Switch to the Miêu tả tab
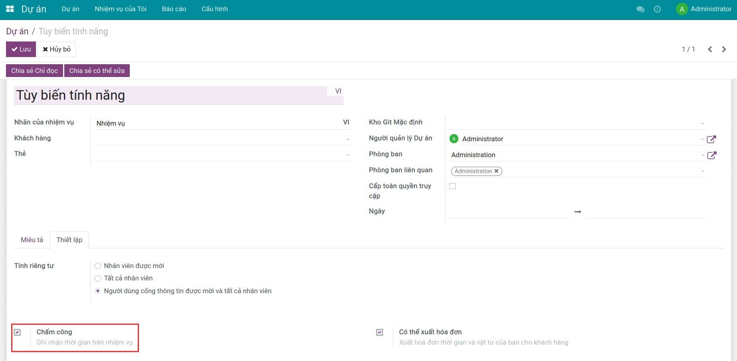Image resolution: width=737 pixels, height=361 pixels. [x=32, y=240]
